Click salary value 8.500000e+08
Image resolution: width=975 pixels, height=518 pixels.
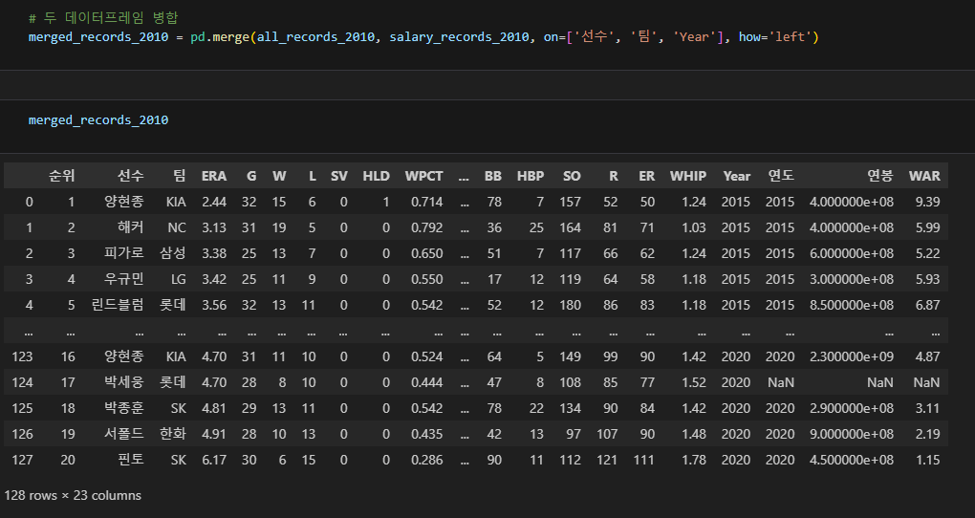click(852, 305)
